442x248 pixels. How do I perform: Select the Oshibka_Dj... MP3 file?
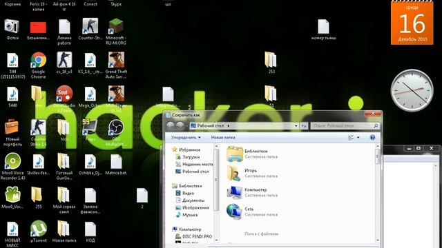[x=90, y=161]
